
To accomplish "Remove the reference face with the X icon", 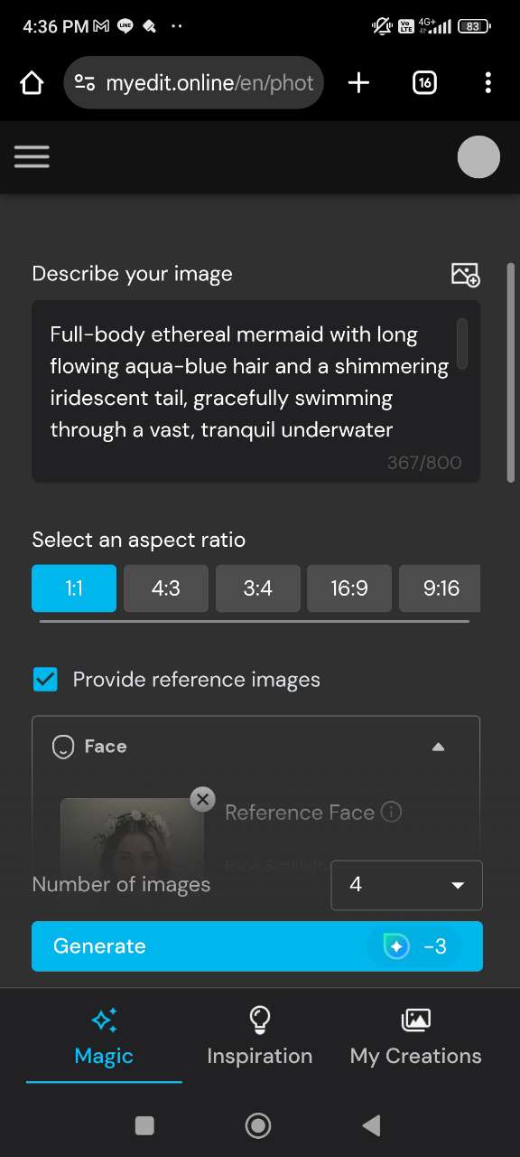I will (x=202, y=799).
